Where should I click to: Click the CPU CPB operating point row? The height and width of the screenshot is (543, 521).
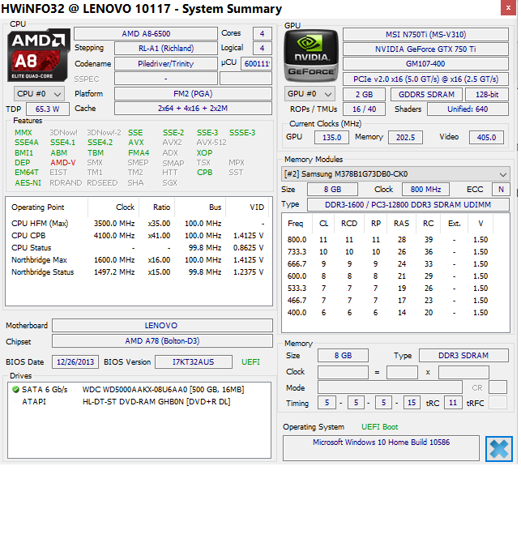pyautogui.click(x=138, y=236)
